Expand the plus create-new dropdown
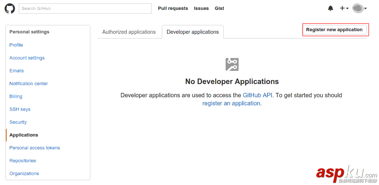 click(x=344, y=8)
